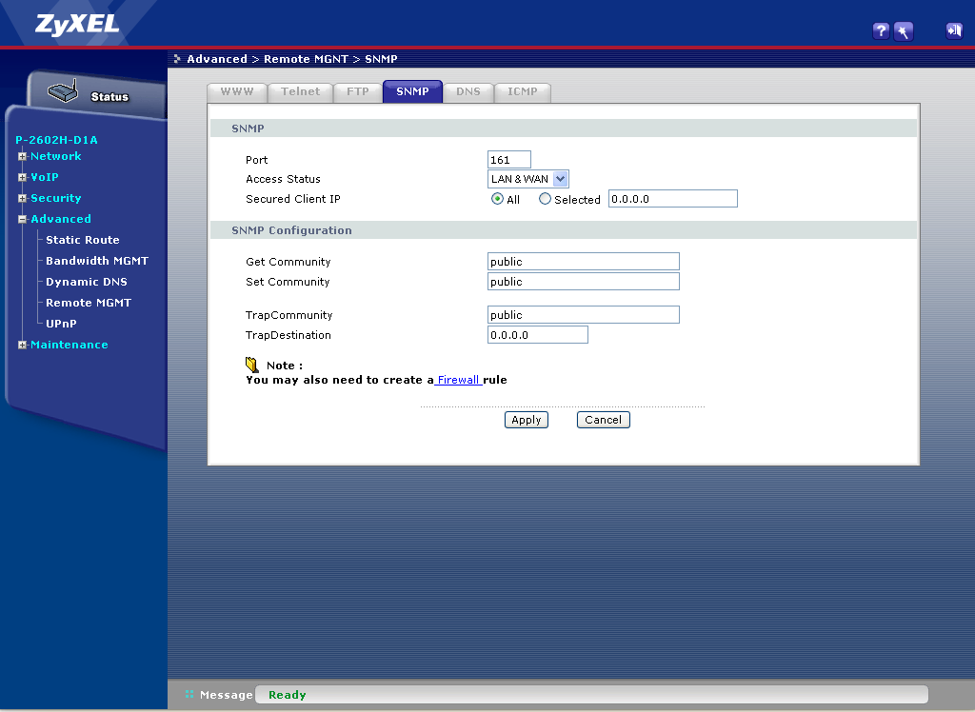
Task: Open Dynamic DNS in sidebar
Action: [x=87, y=282]
